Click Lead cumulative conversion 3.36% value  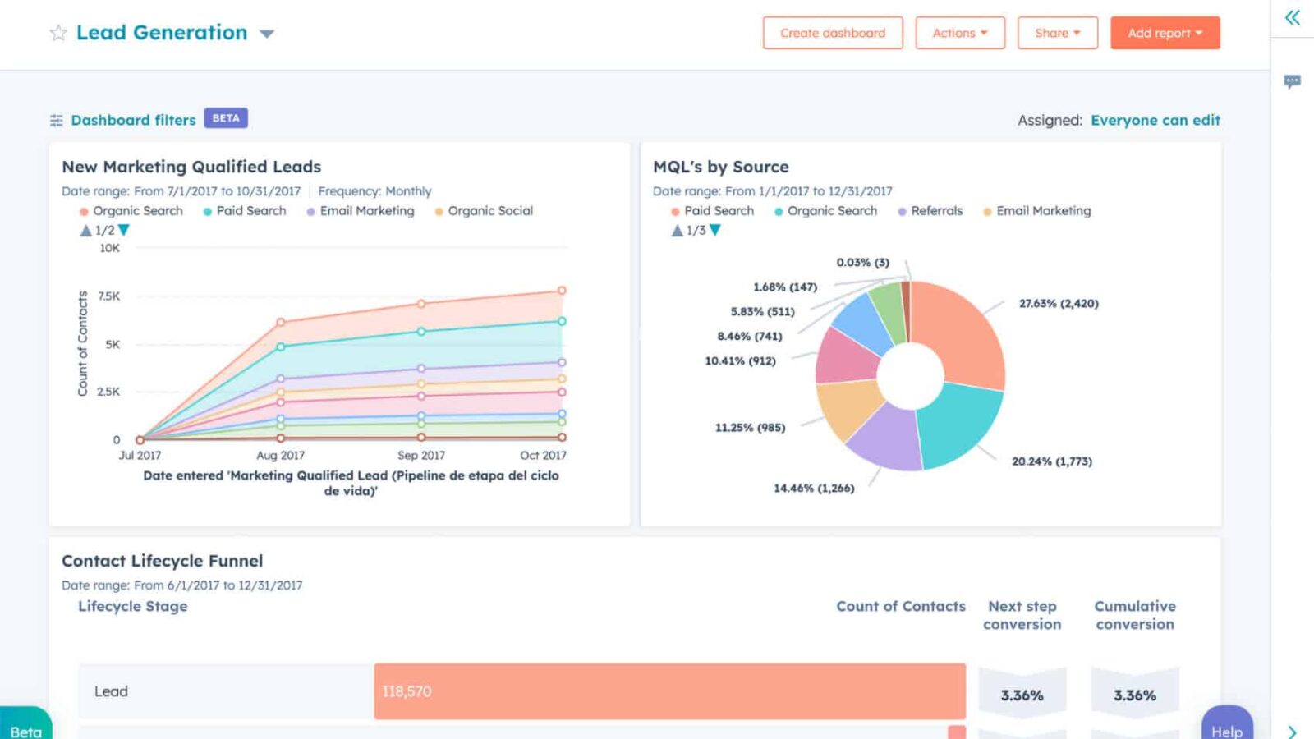[x=1135, y=695]
